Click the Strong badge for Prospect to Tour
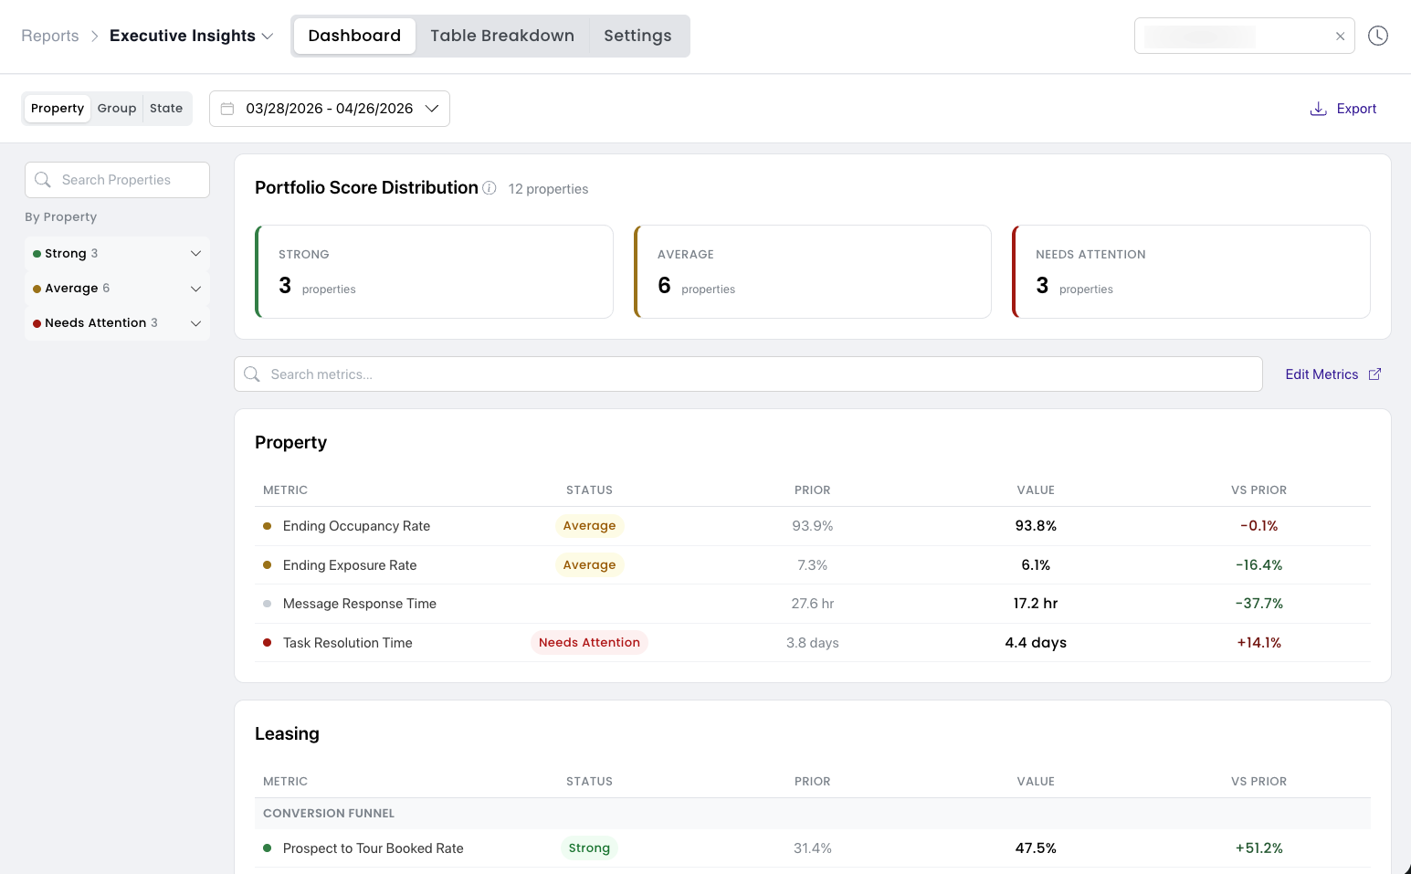This screenshot has height=874, width=1411. click(589, 848)
